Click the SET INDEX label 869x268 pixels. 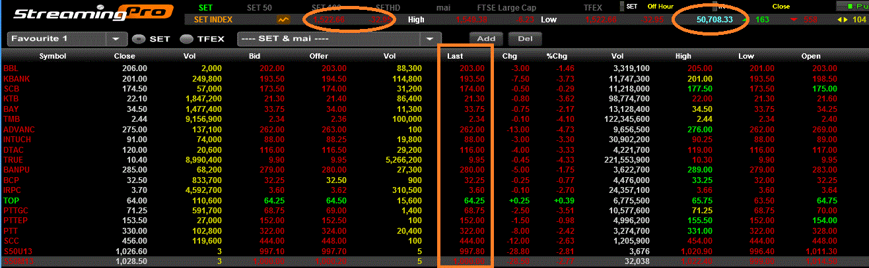pos(214,20)
